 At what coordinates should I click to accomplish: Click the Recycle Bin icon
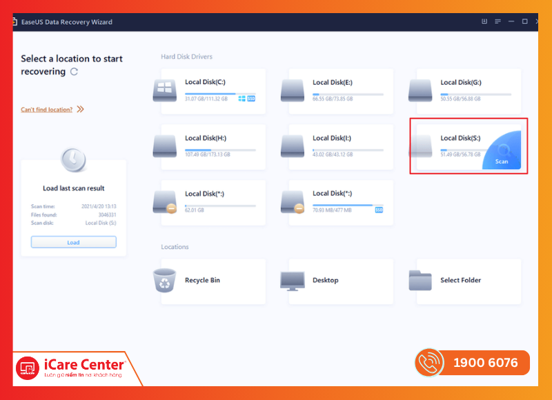point(166,280)
